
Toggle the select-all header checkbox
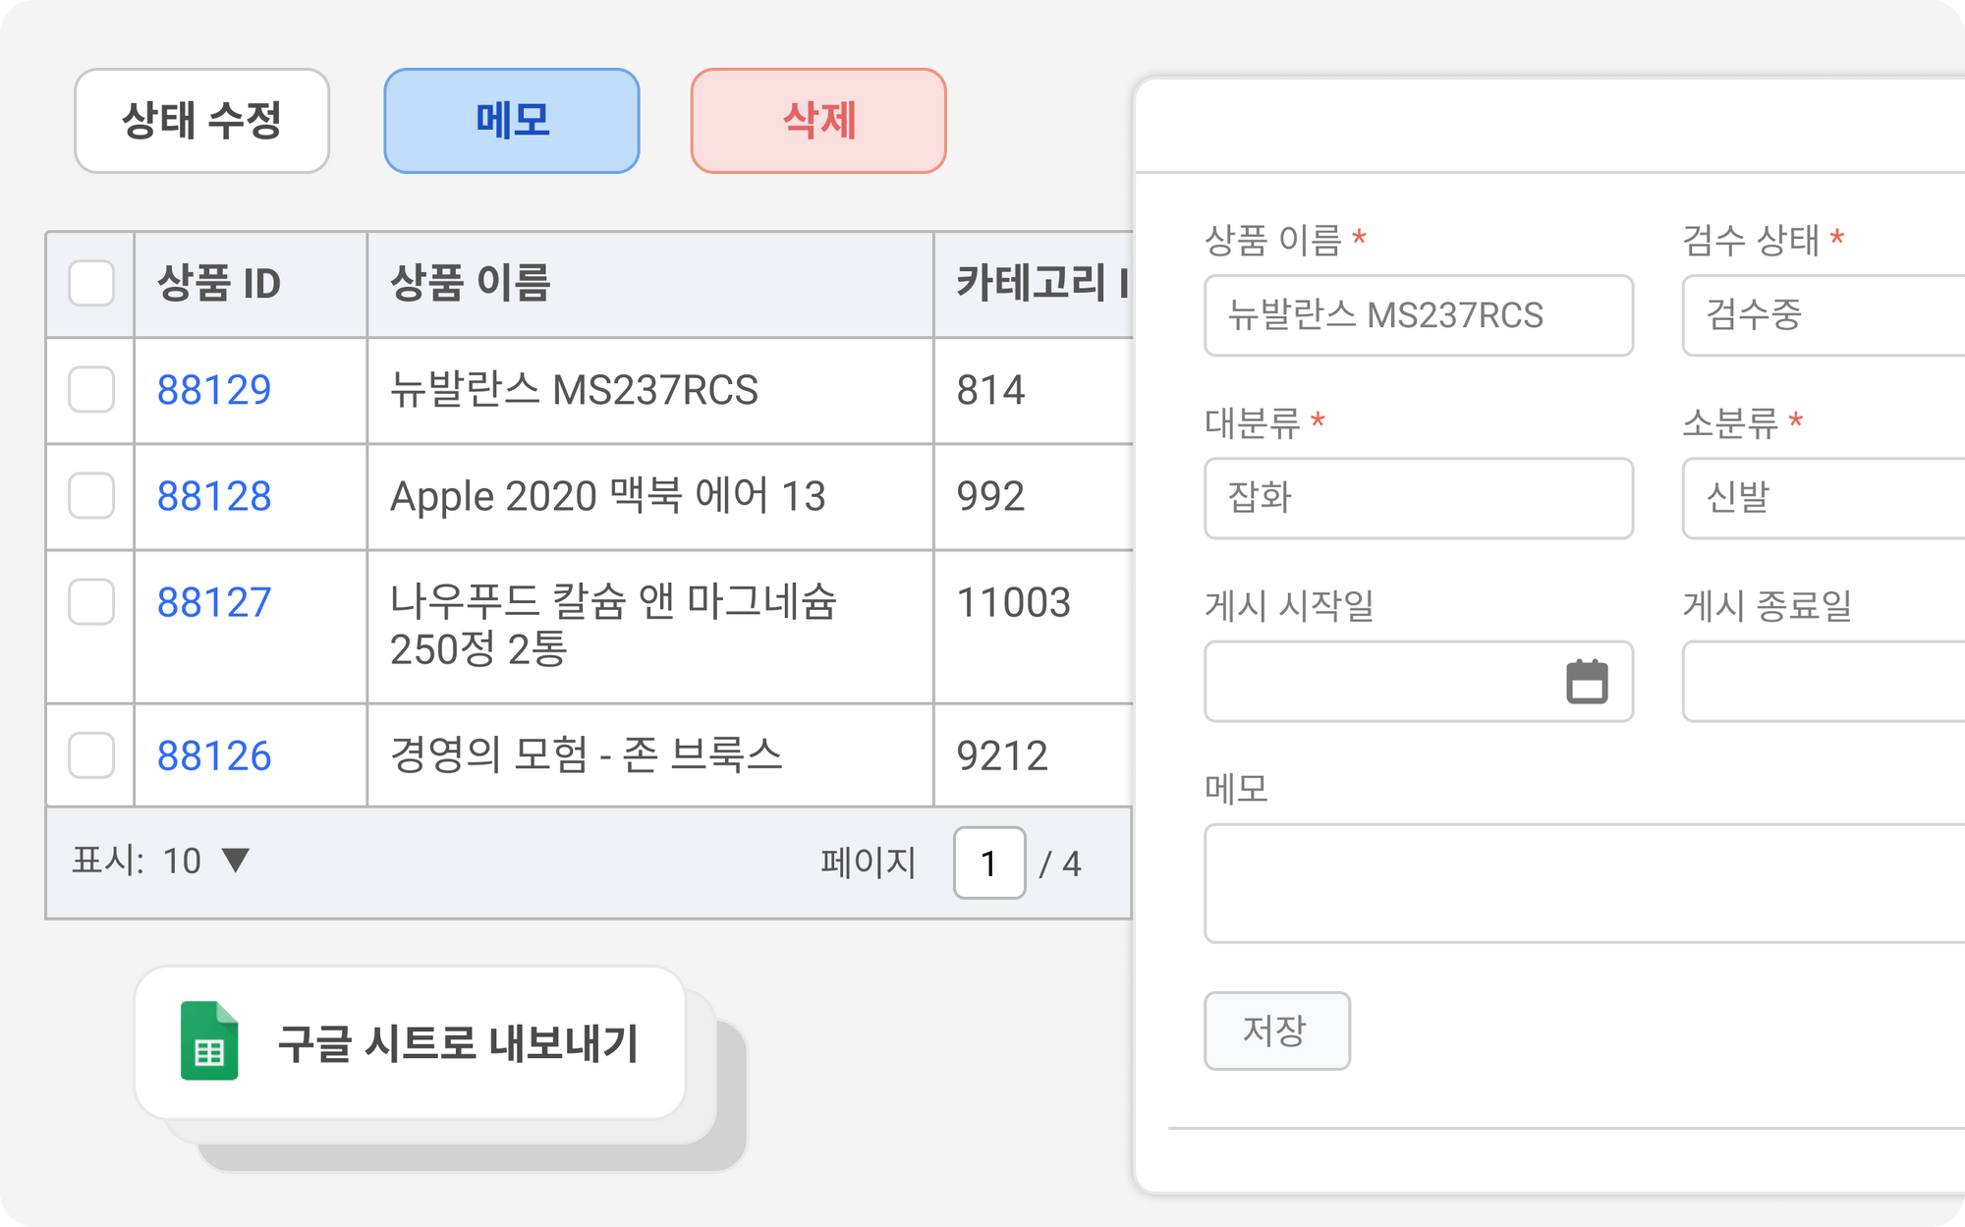pos(91,284)
